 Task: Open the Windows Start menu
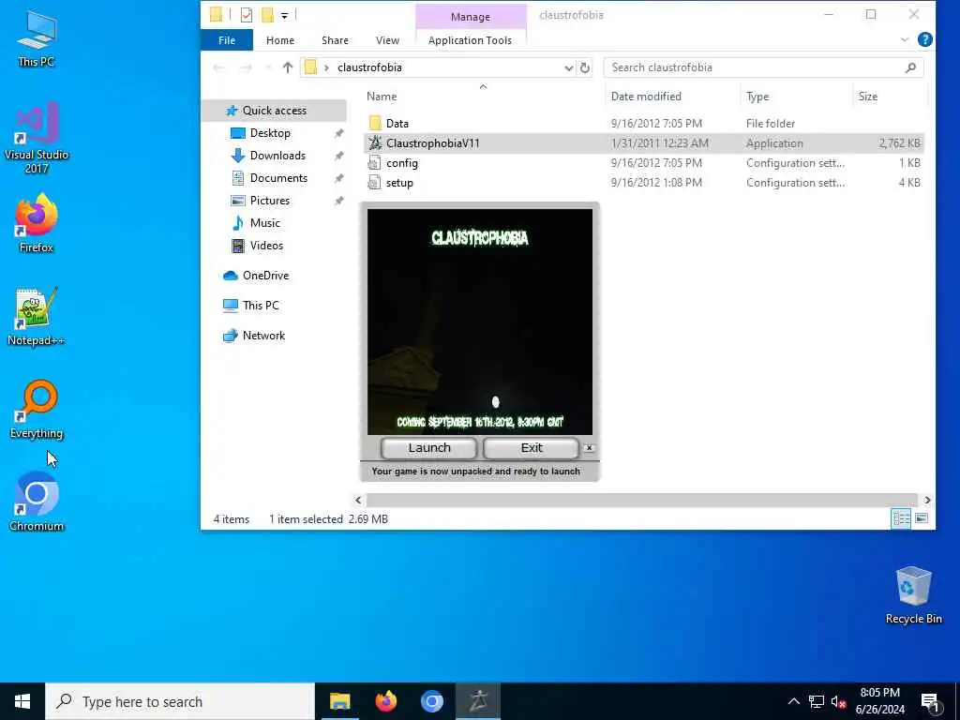click(22, 701)
